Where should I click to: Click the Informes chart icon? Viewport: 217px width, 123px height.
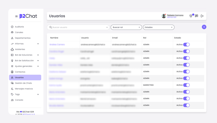point(12,44)
